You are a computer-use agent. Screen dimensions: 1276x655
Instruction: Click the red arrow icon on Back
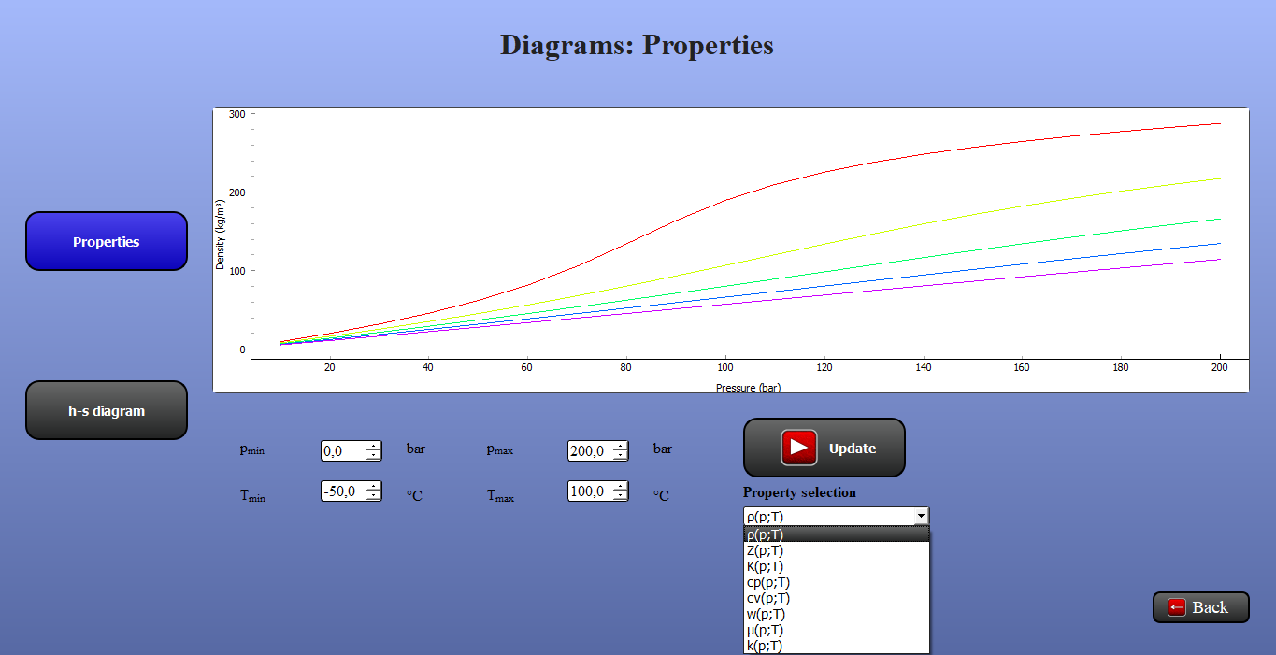pyautogui.click(x=1177, y=607)
